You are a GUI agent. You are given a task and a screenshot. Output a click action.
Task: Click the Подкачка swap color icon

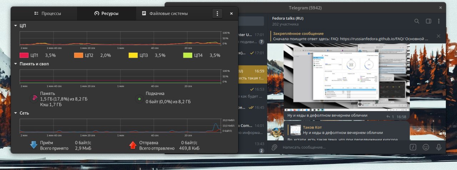click(x=139, y=99)
